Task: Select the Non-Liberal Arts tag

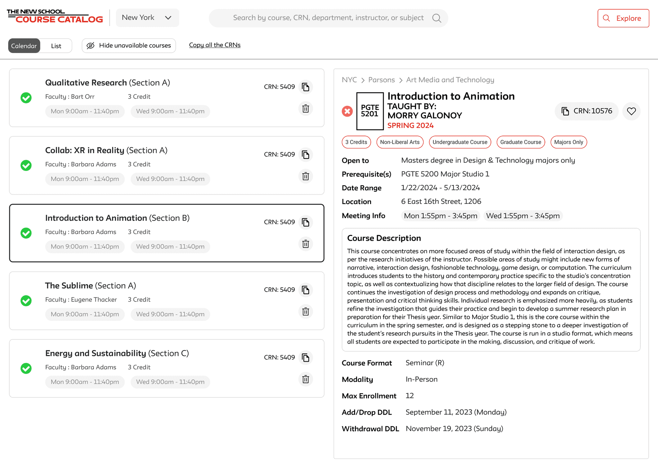Action: point(400,142)
